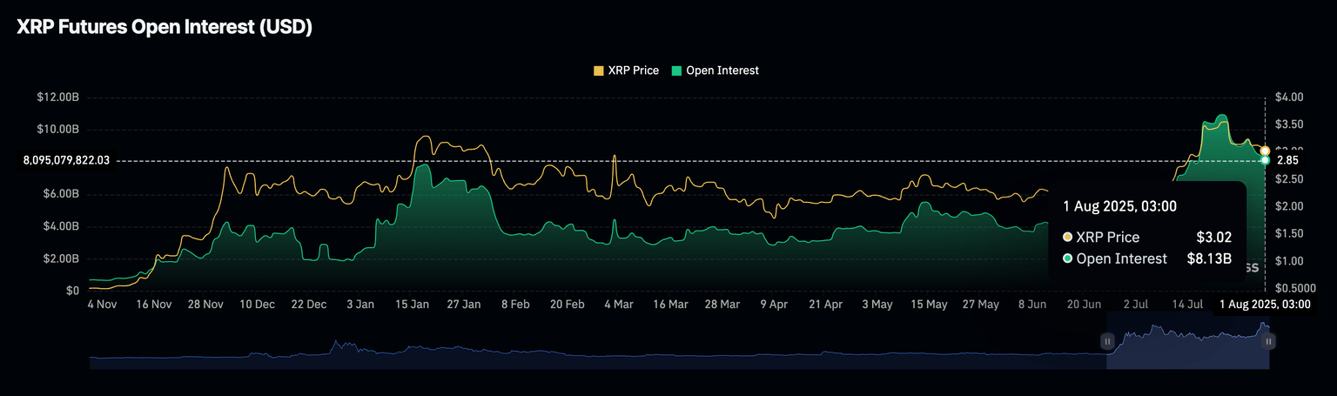Click the yellow XRP price data point marker

(x=1265, y=151)
